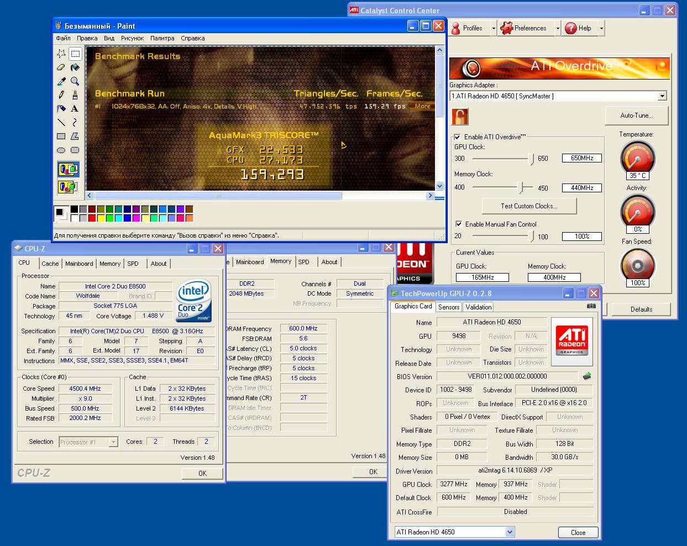Pick the Text tool (letter A)

pyautogui.click(x=75, y=109)
